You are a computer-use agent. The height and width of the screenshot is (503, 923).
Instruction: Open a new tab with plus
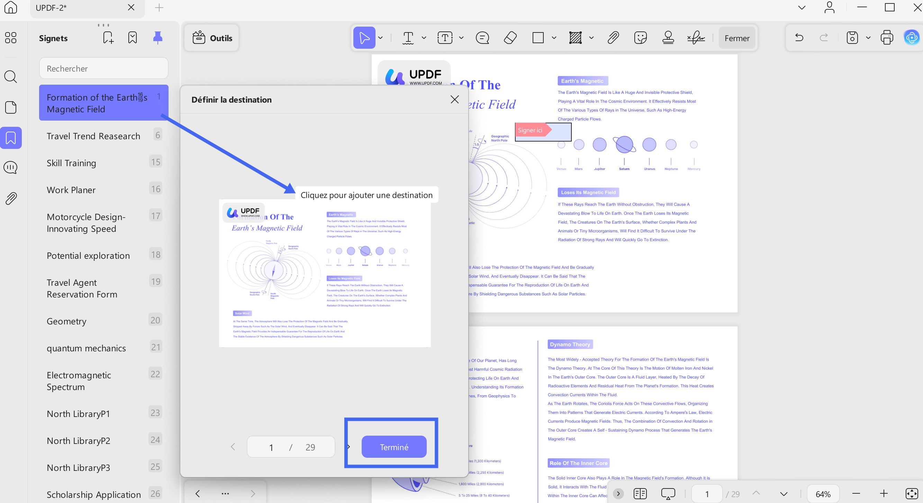159,8
